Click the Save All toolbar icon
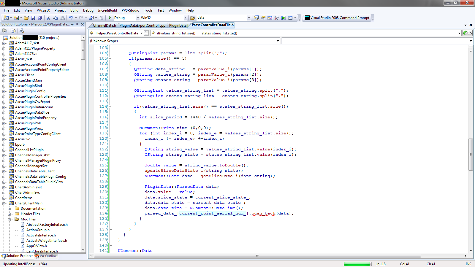The width and height of the screenshot is (475, 267). (x=40, y=18)
